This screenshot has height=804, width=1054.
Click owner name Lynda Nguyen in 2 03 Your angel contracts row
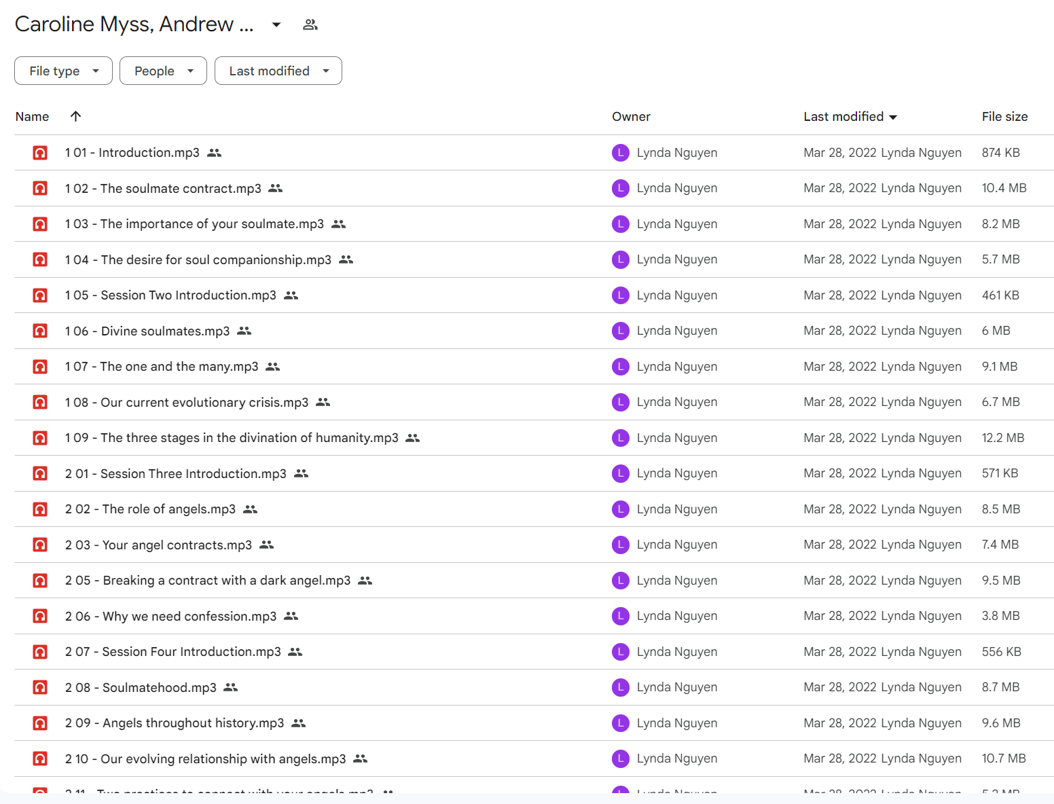(677, 545)
